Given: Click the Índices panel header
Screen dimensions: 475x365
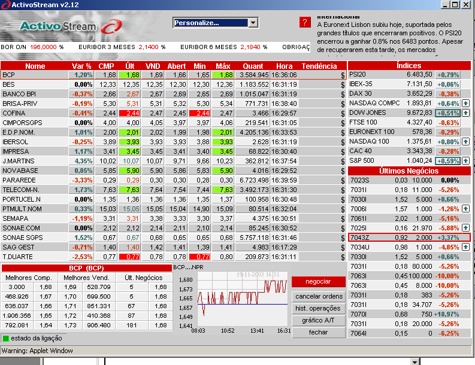Looking at the screenshot, I should pyautogui.click(x=409, y=65).
